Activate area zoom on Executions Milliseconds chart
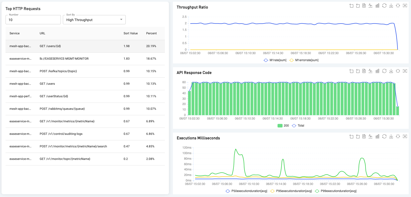The width and height of the screenshot is (411, 197). click(x=351, y=136)
